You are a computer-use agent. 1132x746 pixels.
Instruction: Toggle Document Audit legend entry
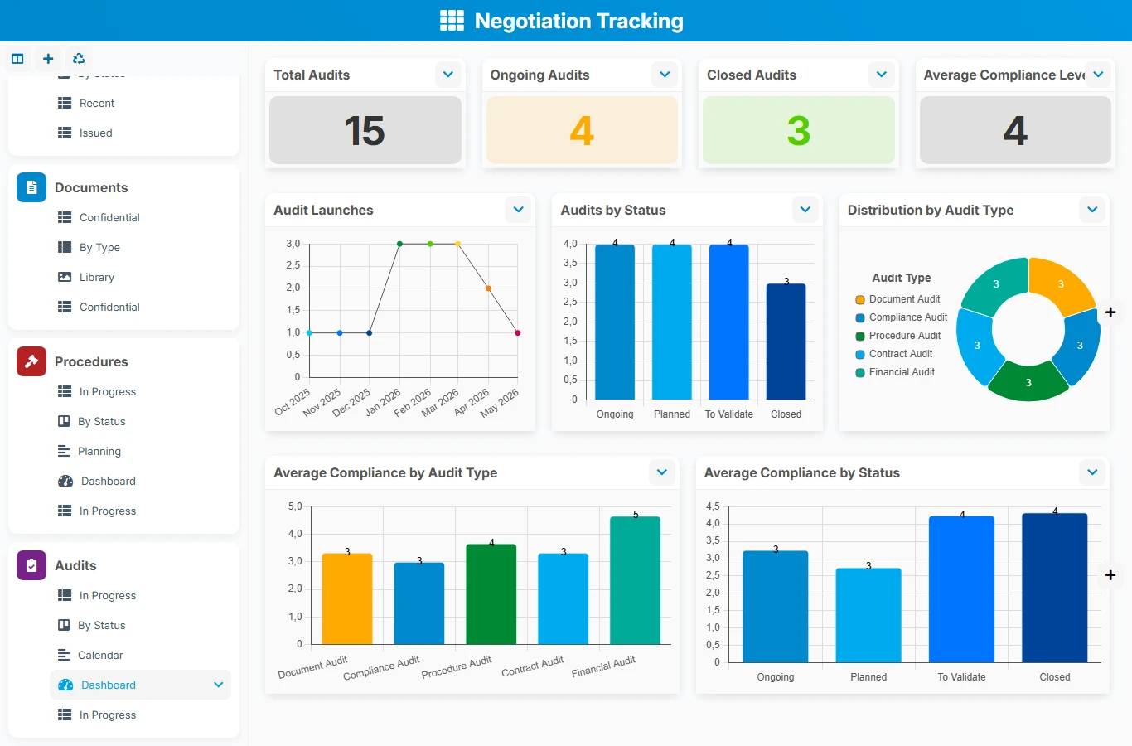[898, 299]
